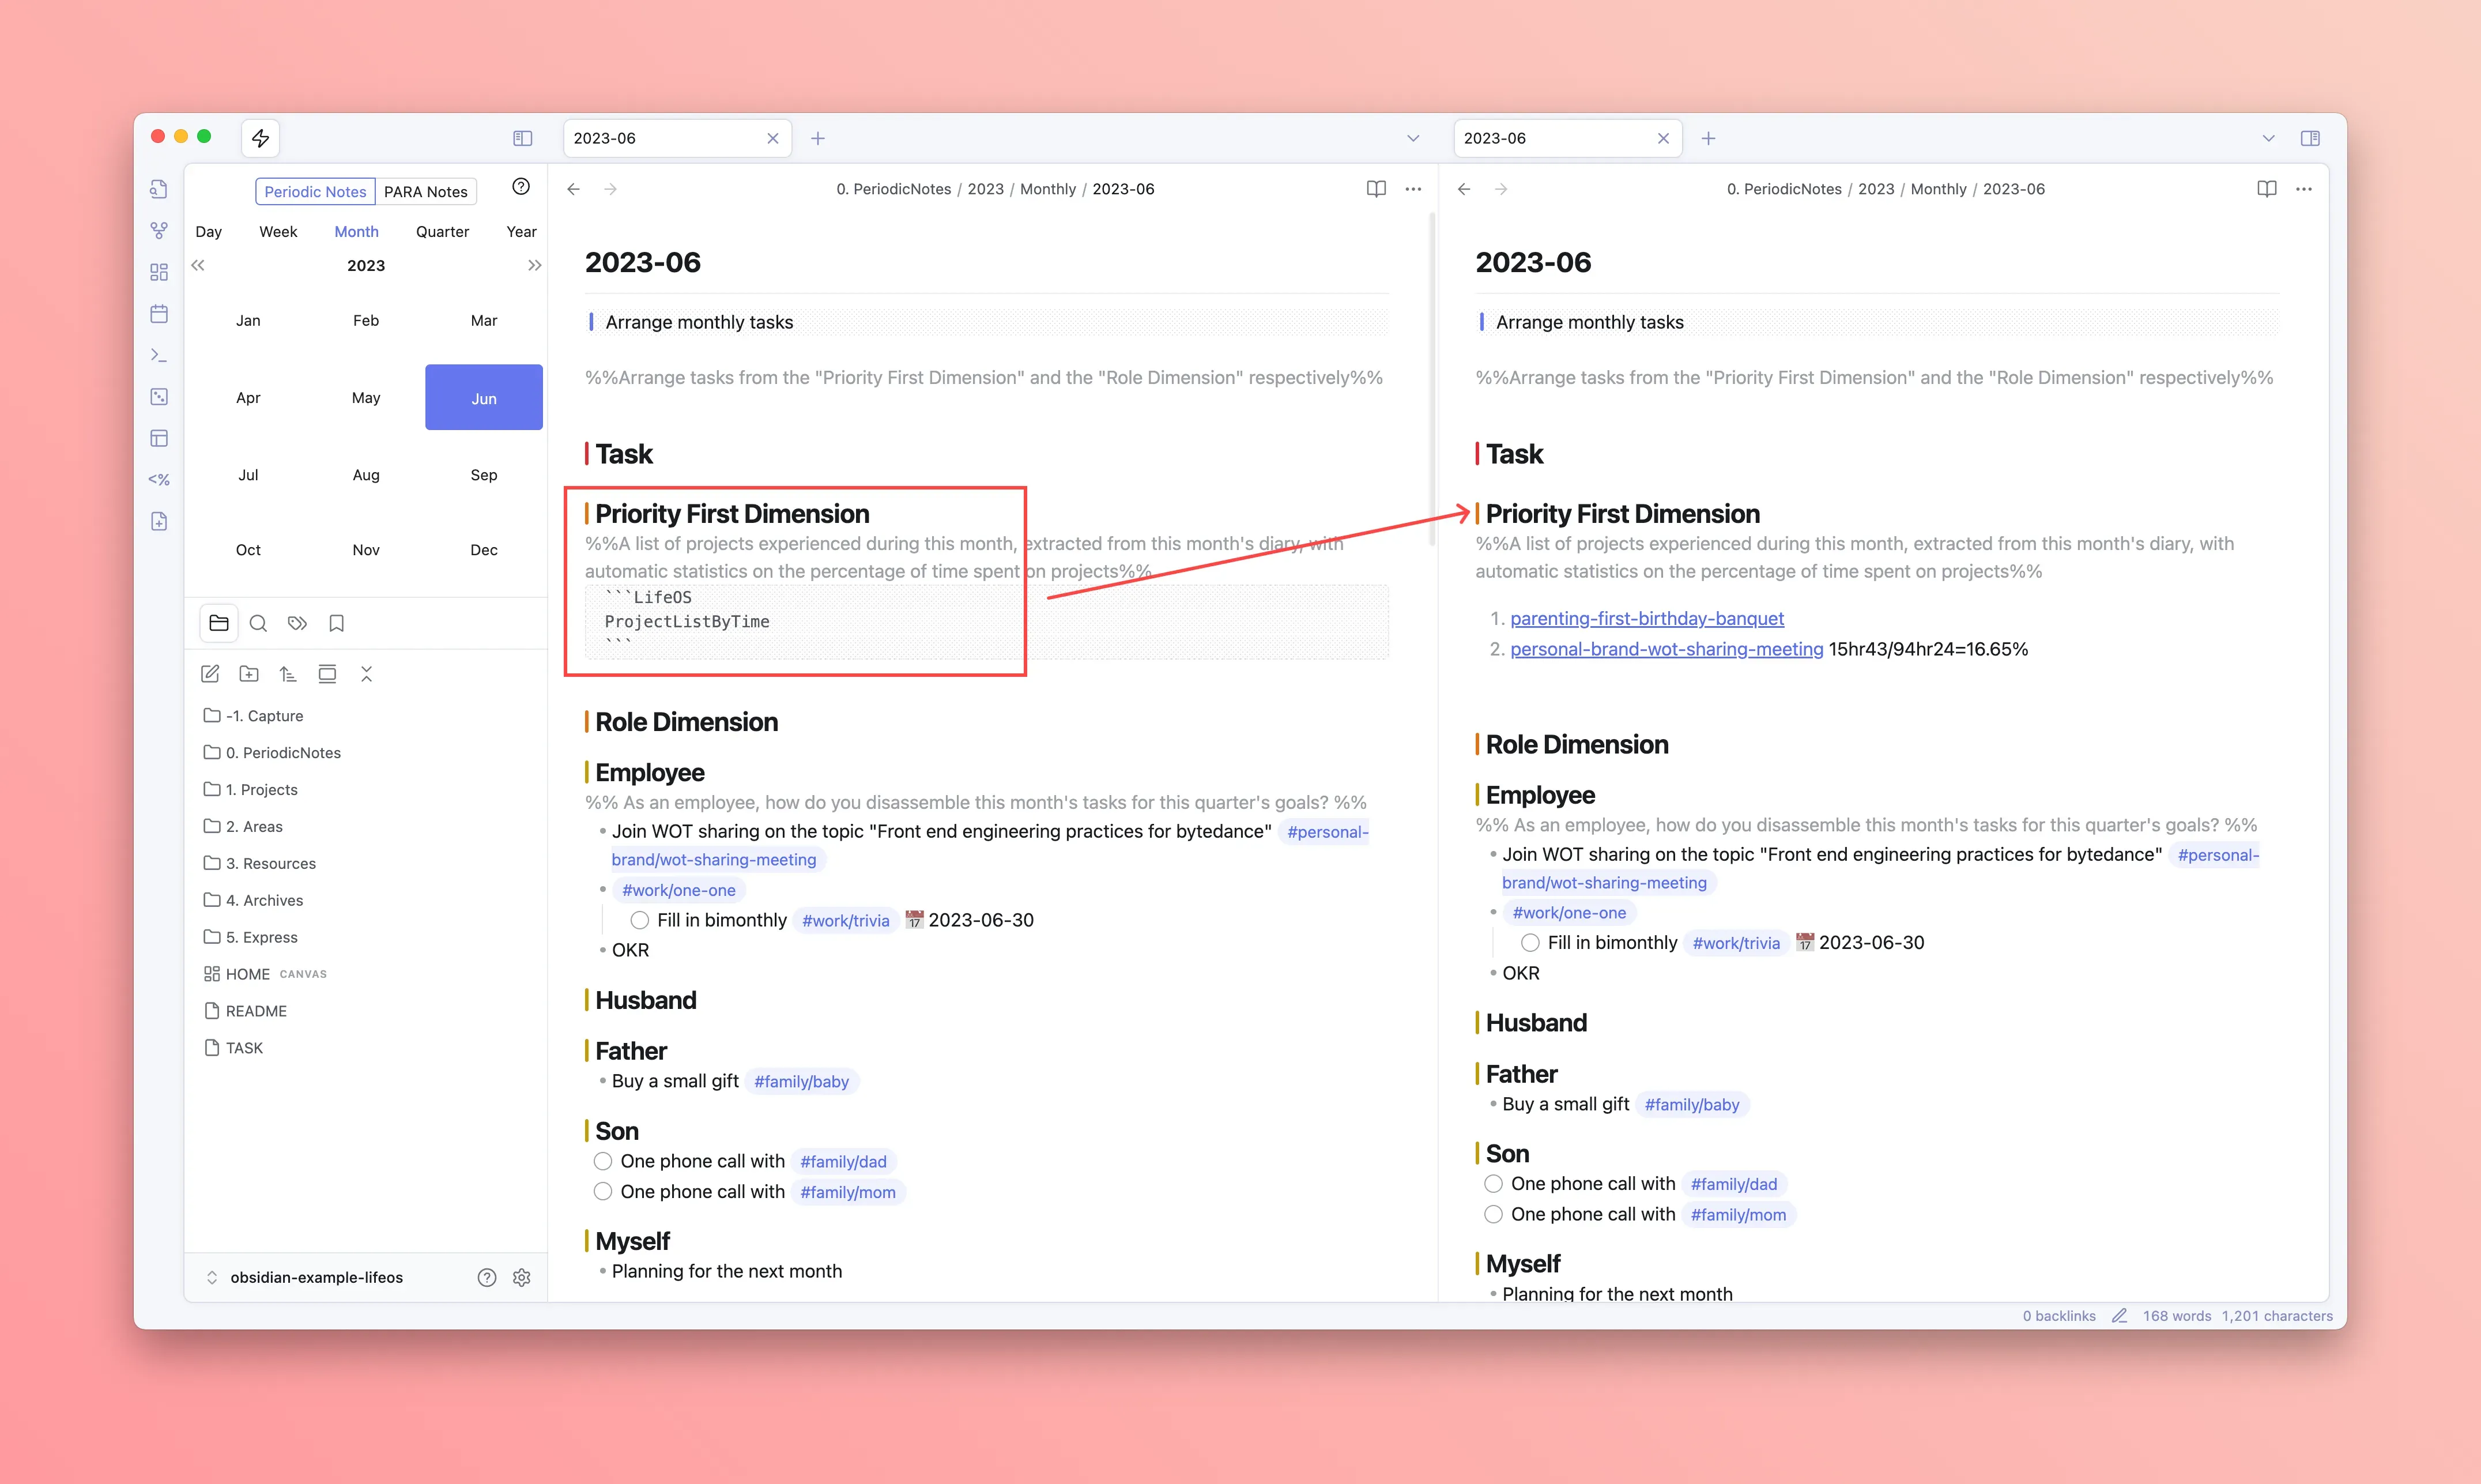Screen dimensions: 2481x1484
Task: Collapse all folders in file explorer
Action: coord(367,674)
